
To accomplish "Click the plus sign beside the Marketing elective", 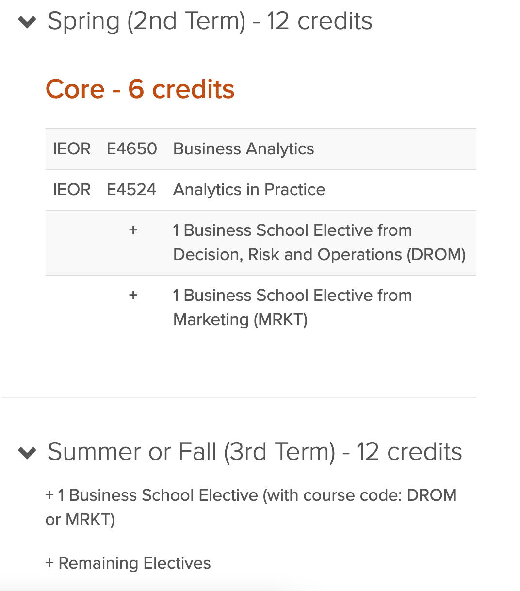I will coord(133,295).
